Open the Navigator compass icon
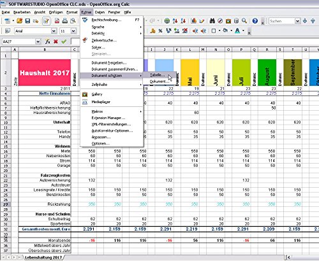 pos(220,21)
